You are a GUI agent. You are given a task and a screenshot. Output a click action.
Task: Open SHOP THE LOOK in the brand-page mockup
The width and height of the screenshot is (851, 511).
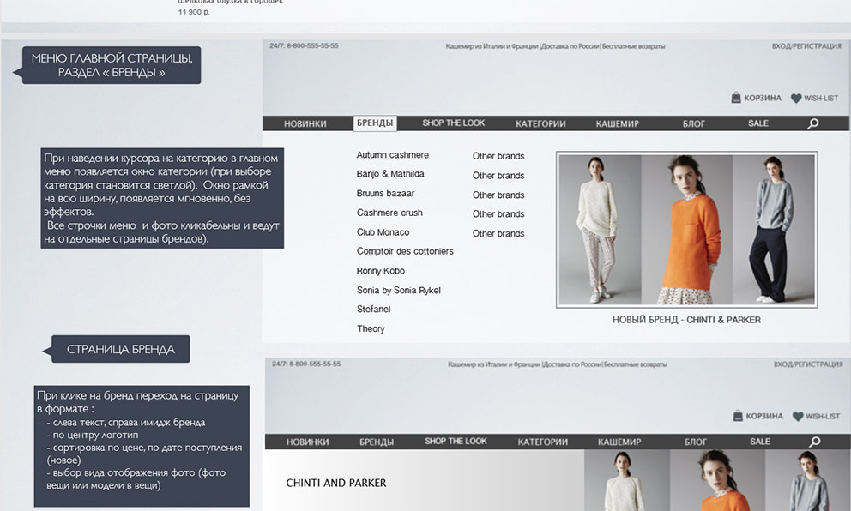coord(456,441)
